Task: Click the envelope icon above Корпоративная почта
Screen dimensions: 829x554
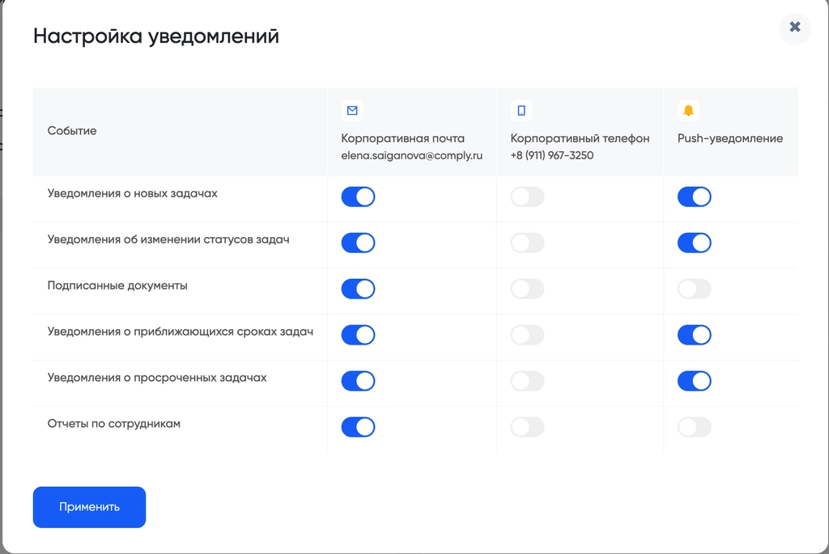Action: click(x=352, y=110)
